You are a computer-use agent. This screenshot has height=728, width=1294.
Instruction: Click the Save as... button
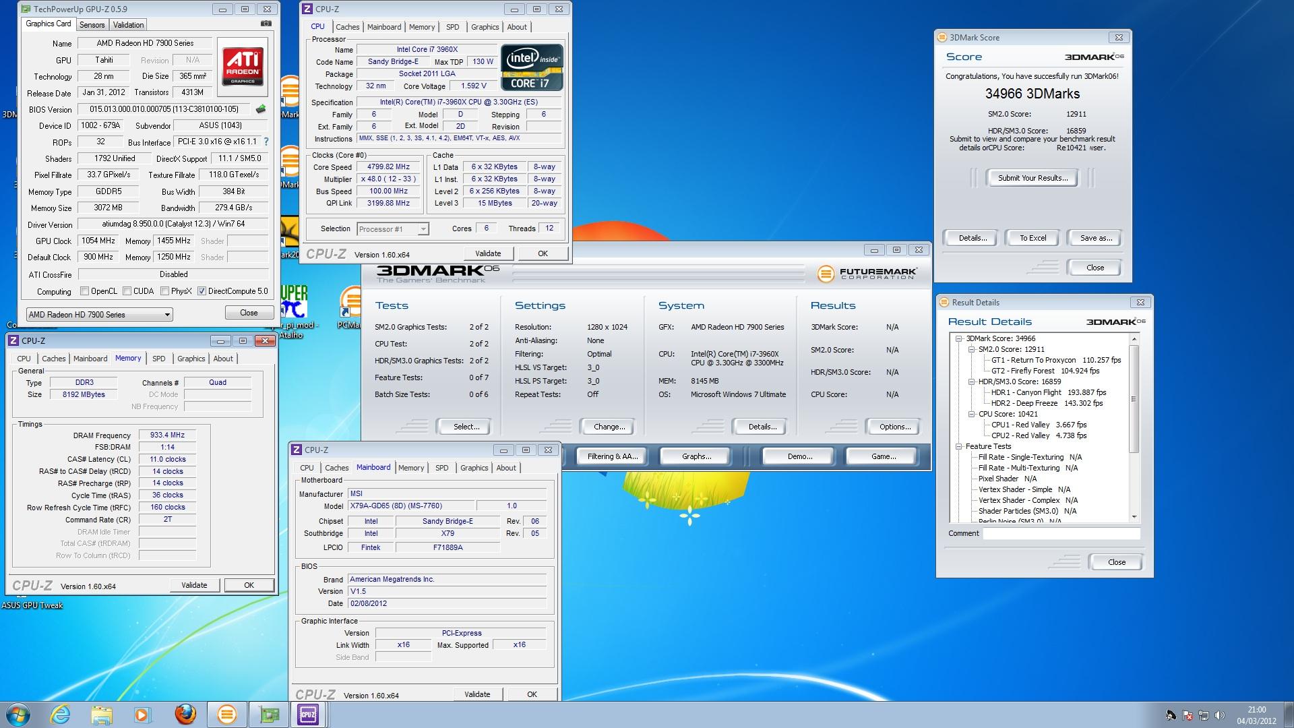click(x=1096, y=239)
